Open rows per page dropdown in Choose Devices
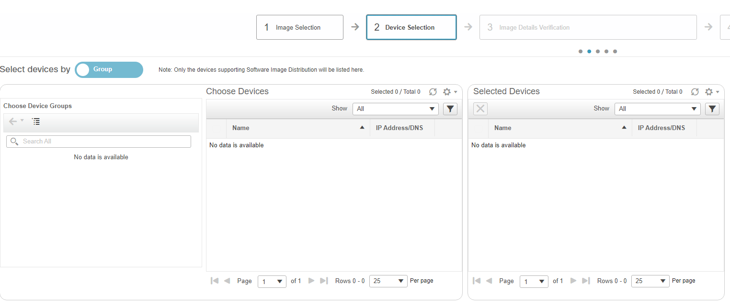Image resolution: width=730 pixels, height=307 pixels. 388,281
